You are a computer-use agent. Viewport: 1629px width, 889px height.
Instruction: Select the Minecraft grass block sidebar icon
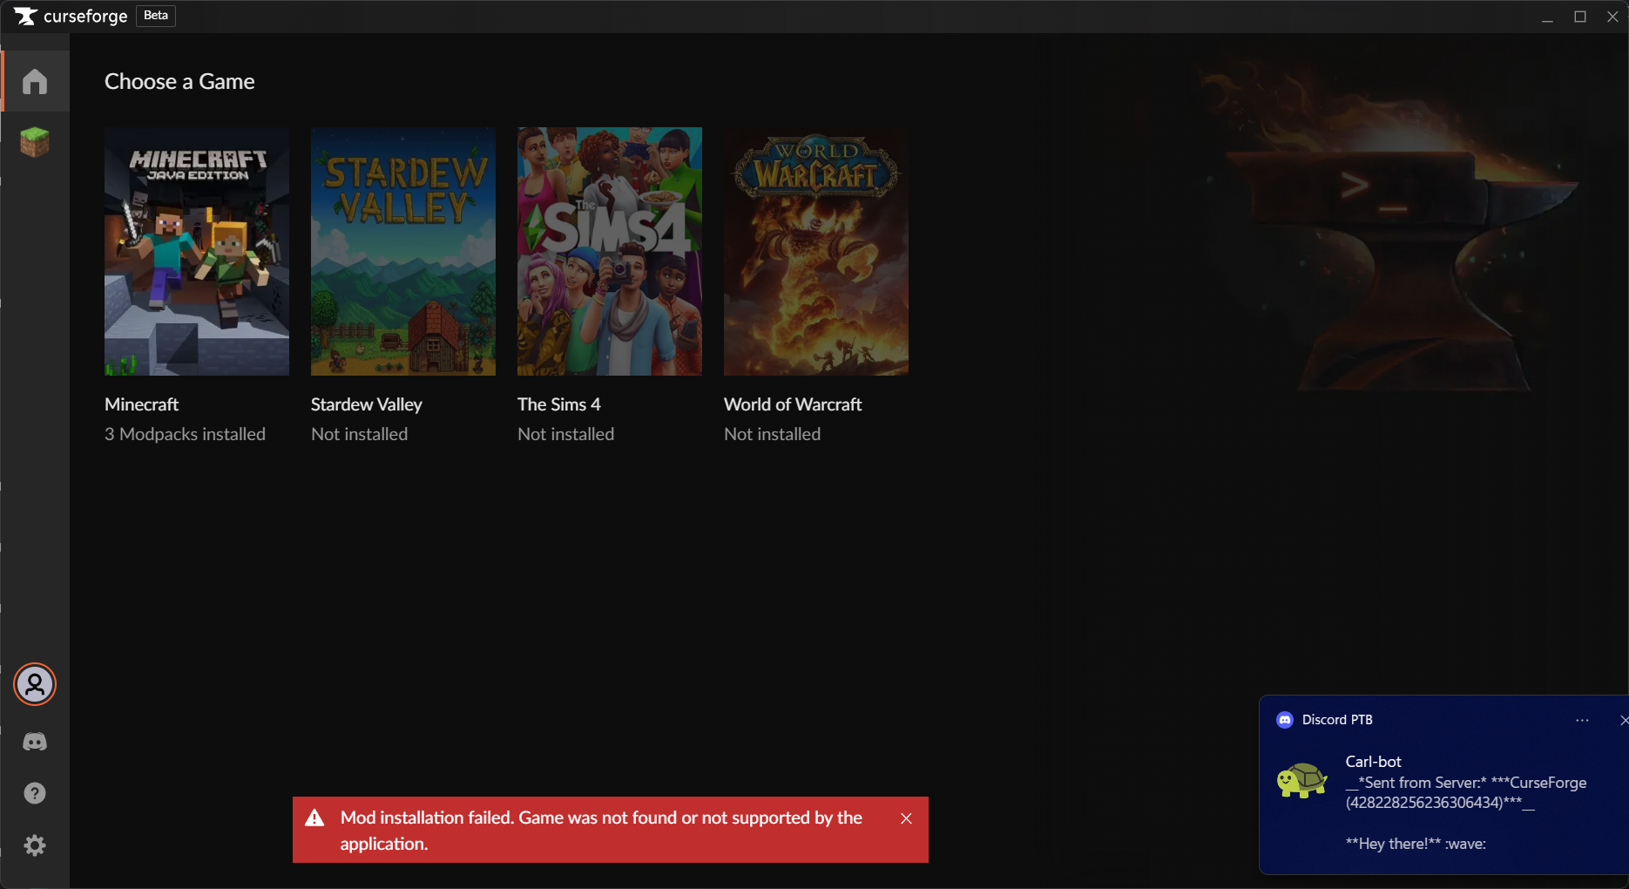point(35,142)
